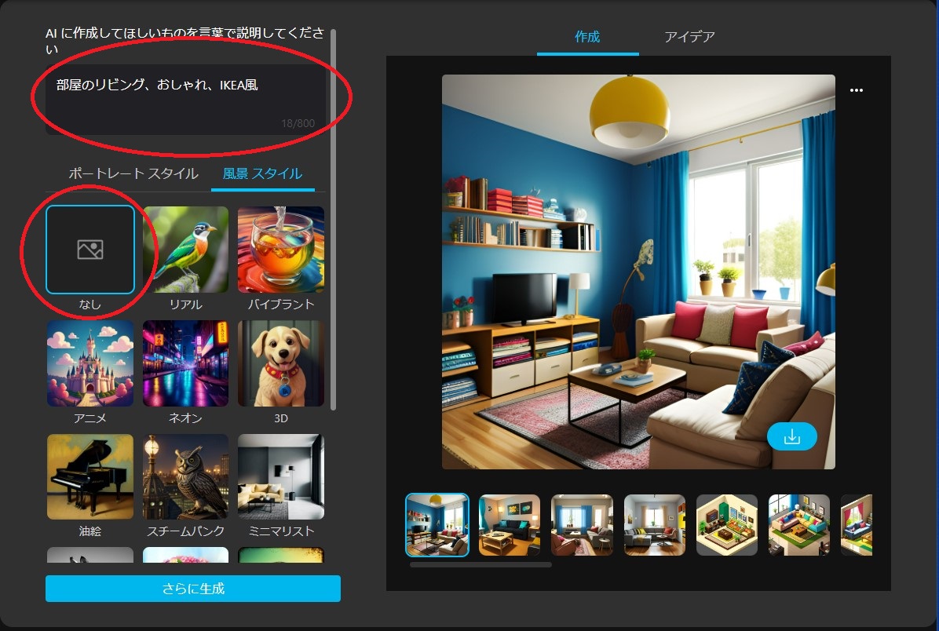Switch to the ポートレート スタイル tab
This screenshot has width=939, height=631.
point(133,174)
